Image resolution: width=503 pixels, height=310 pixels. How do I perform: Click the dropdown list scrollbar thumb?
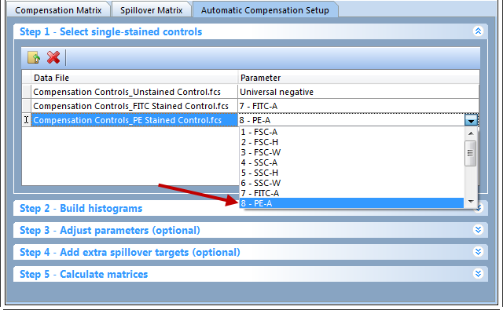470,153
